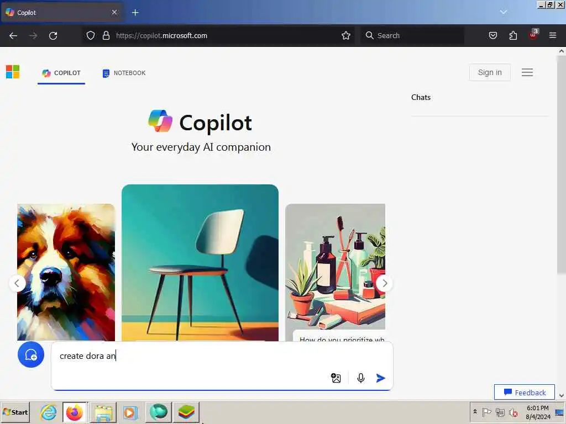Click the Action Center flag tray icon
Screen dimensions: 566x424
[486, 412]
